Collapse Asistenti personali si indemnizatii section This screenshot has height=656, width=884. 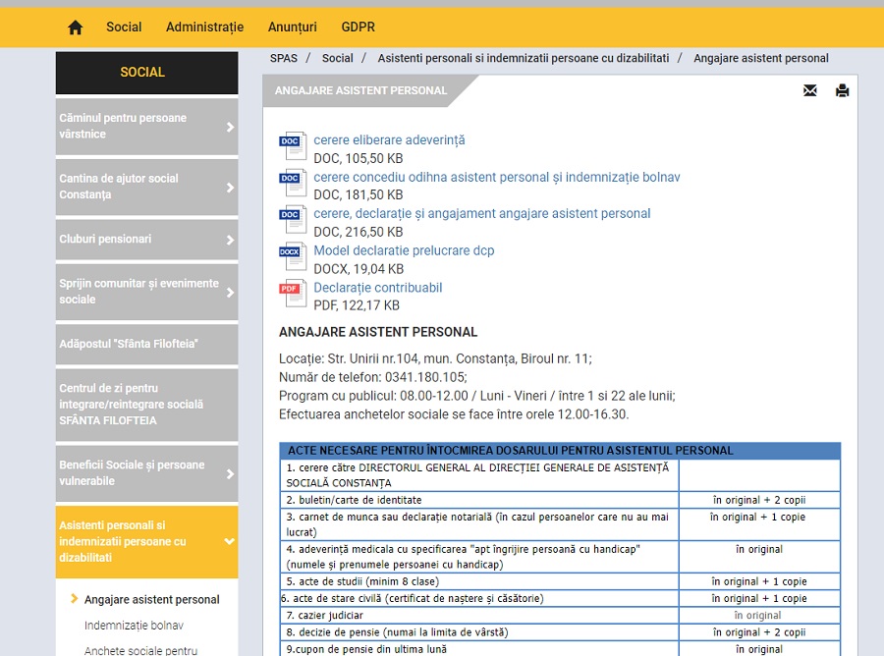coord(230,541)
